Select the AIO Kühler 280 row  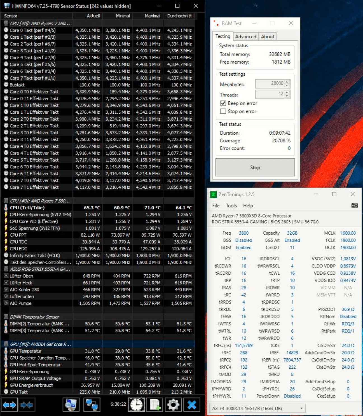point(98,289)
